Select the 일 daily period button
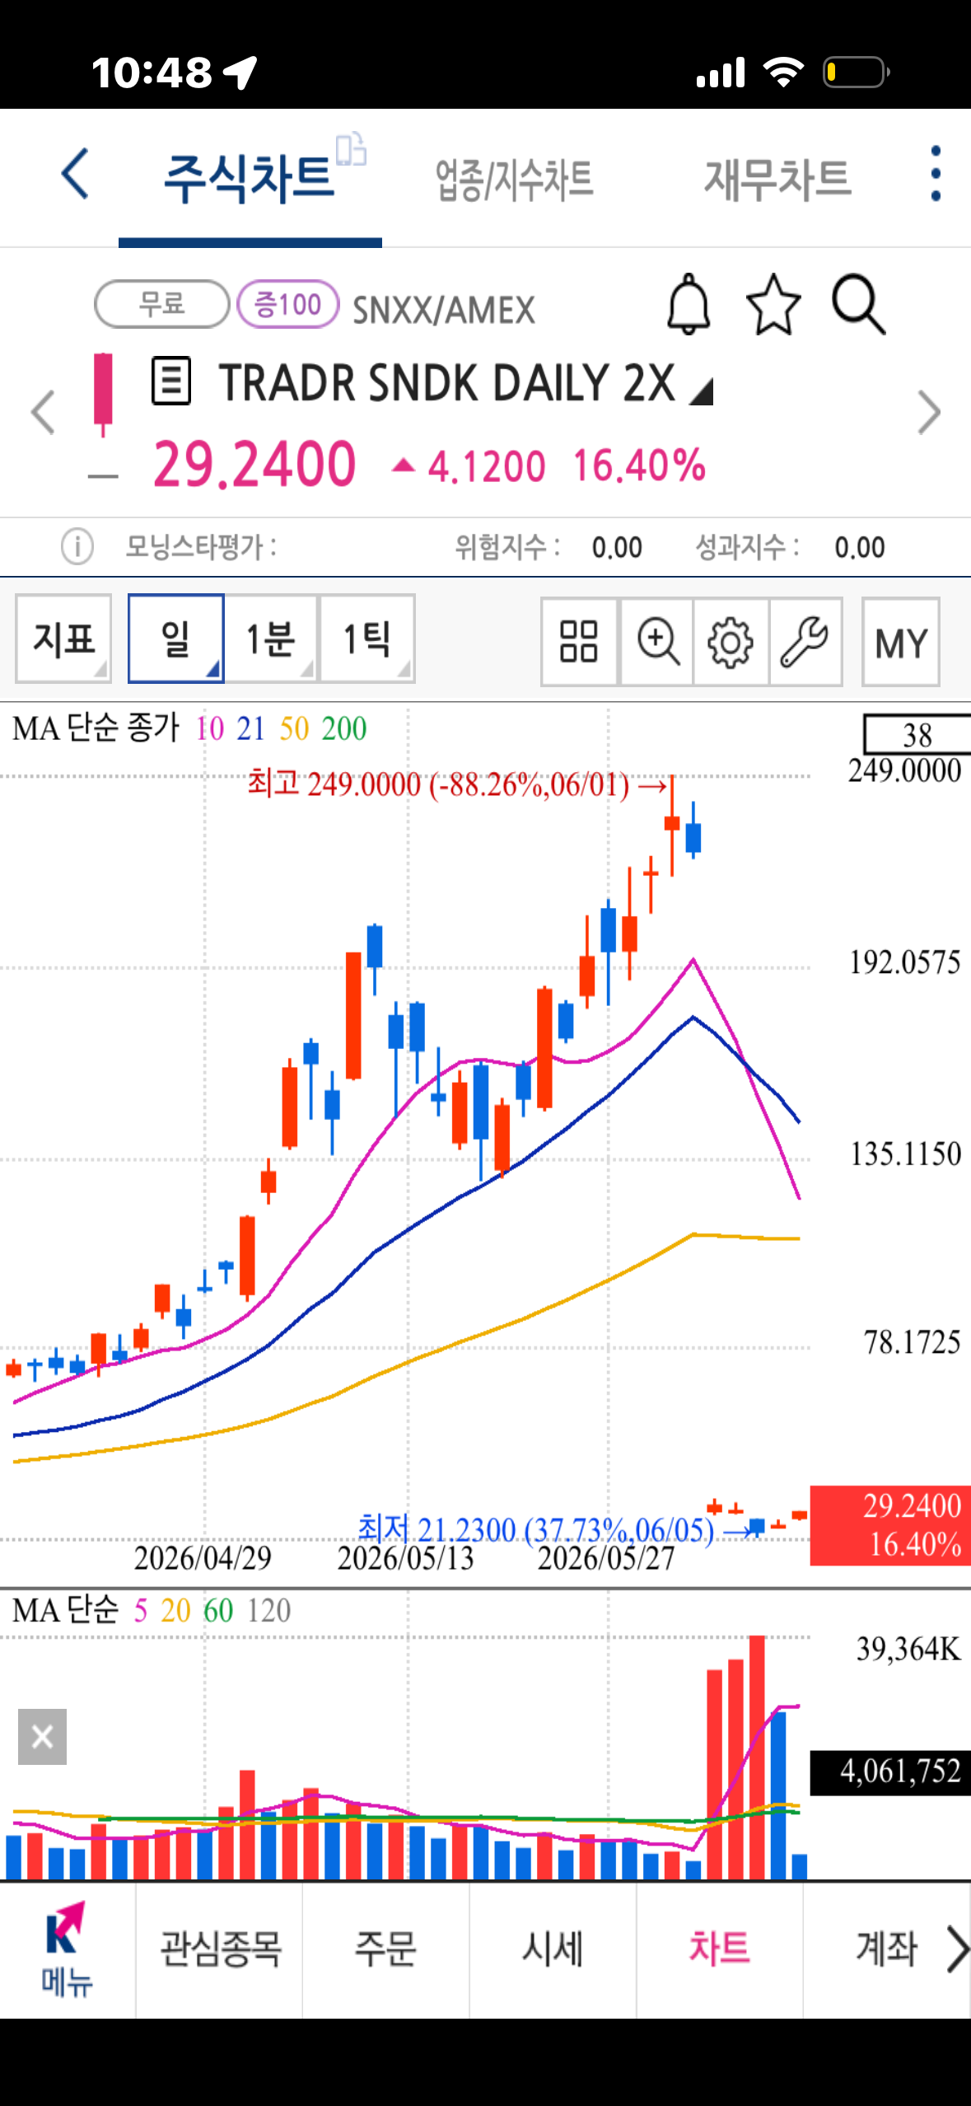 [x=175, y=639]
